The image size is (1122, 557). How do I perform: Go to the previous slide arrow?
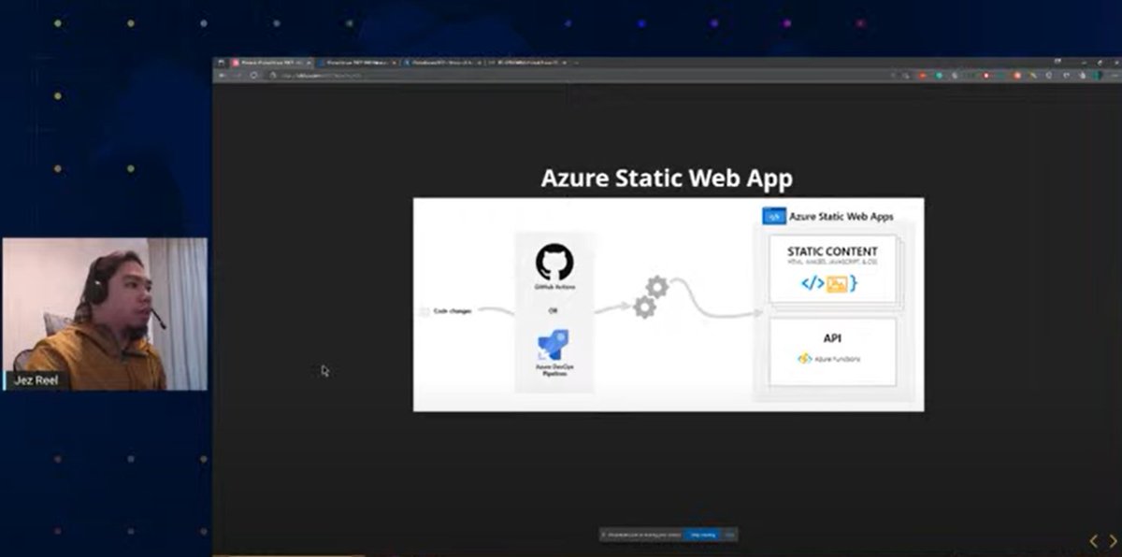1094,541
